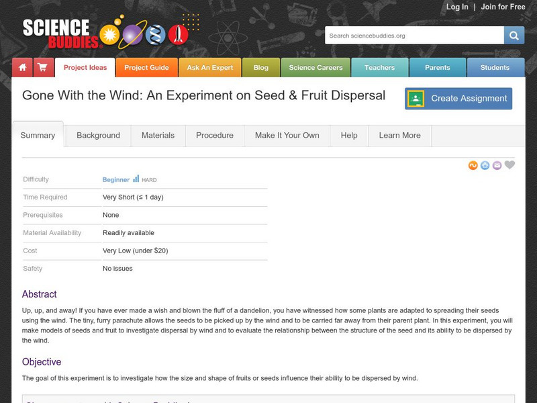The height and width of the screenshot is (403, 537).
Task: Open the Teachers section
Action: (379, 68)
